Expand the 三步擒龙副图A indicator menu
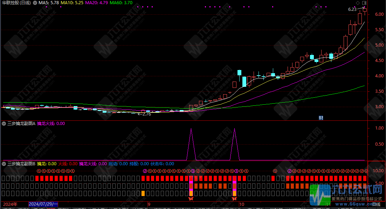This screenshot has height=209, width=386. click(4, 124)
